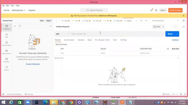This screenshot has width=188, height=105.
Task: Click the Sign In button
Action: pyautogui.click(x=163, y=10)
